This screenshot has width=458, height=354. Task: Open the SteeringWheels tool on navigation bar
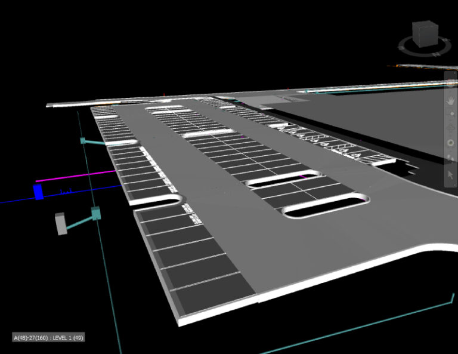(451, 84)
